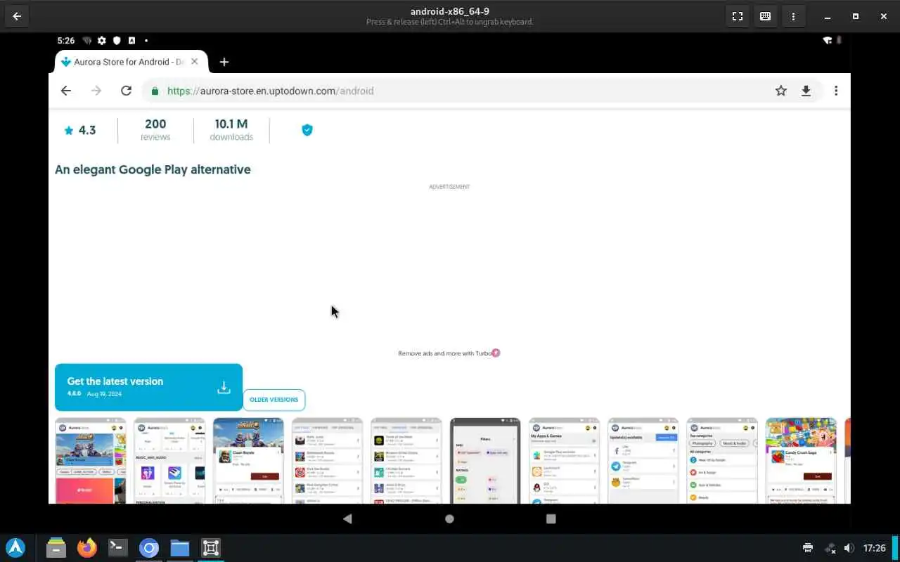This screenshot has width=900, height=562.
Task: Launch Firefox from the taskbar
Action: [x=87, y=548]
